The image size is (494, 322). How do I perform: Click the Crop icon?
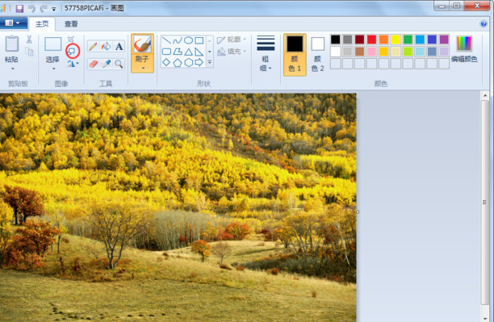pos(71,39)
